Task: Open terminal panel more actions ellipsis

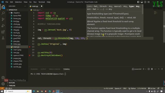Action: (x=155, y=69)
